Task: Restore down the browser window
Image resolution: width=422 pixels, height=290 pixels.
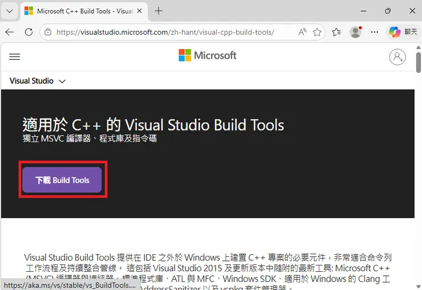Action: point(388,11)
